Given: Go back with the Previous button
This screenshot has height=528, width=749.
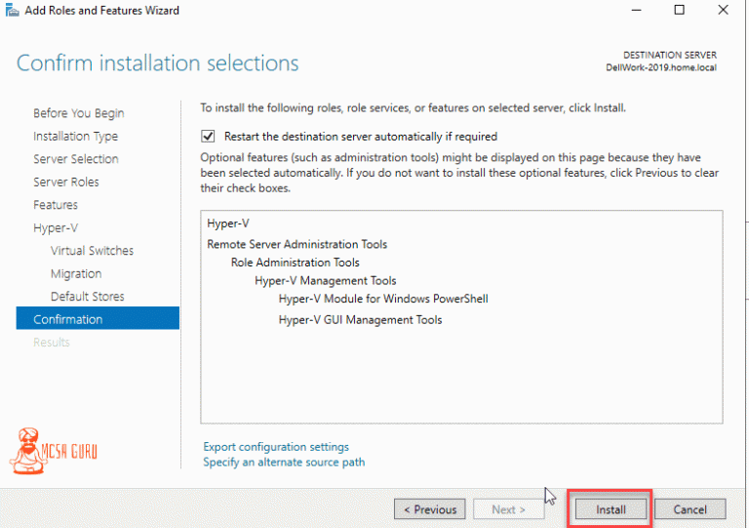Looking at the screenshot, I should click(x=430, y=509).
